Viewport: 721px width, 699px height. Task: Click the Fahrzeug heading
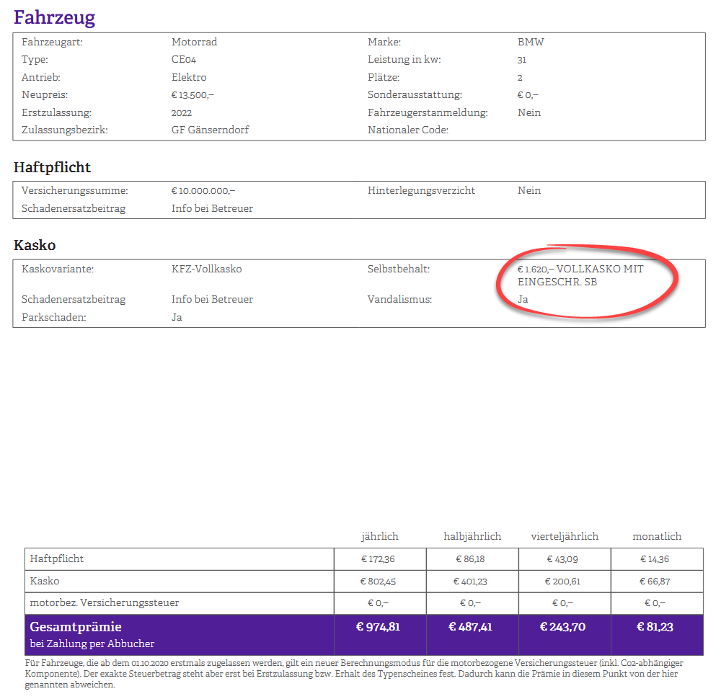54,17
